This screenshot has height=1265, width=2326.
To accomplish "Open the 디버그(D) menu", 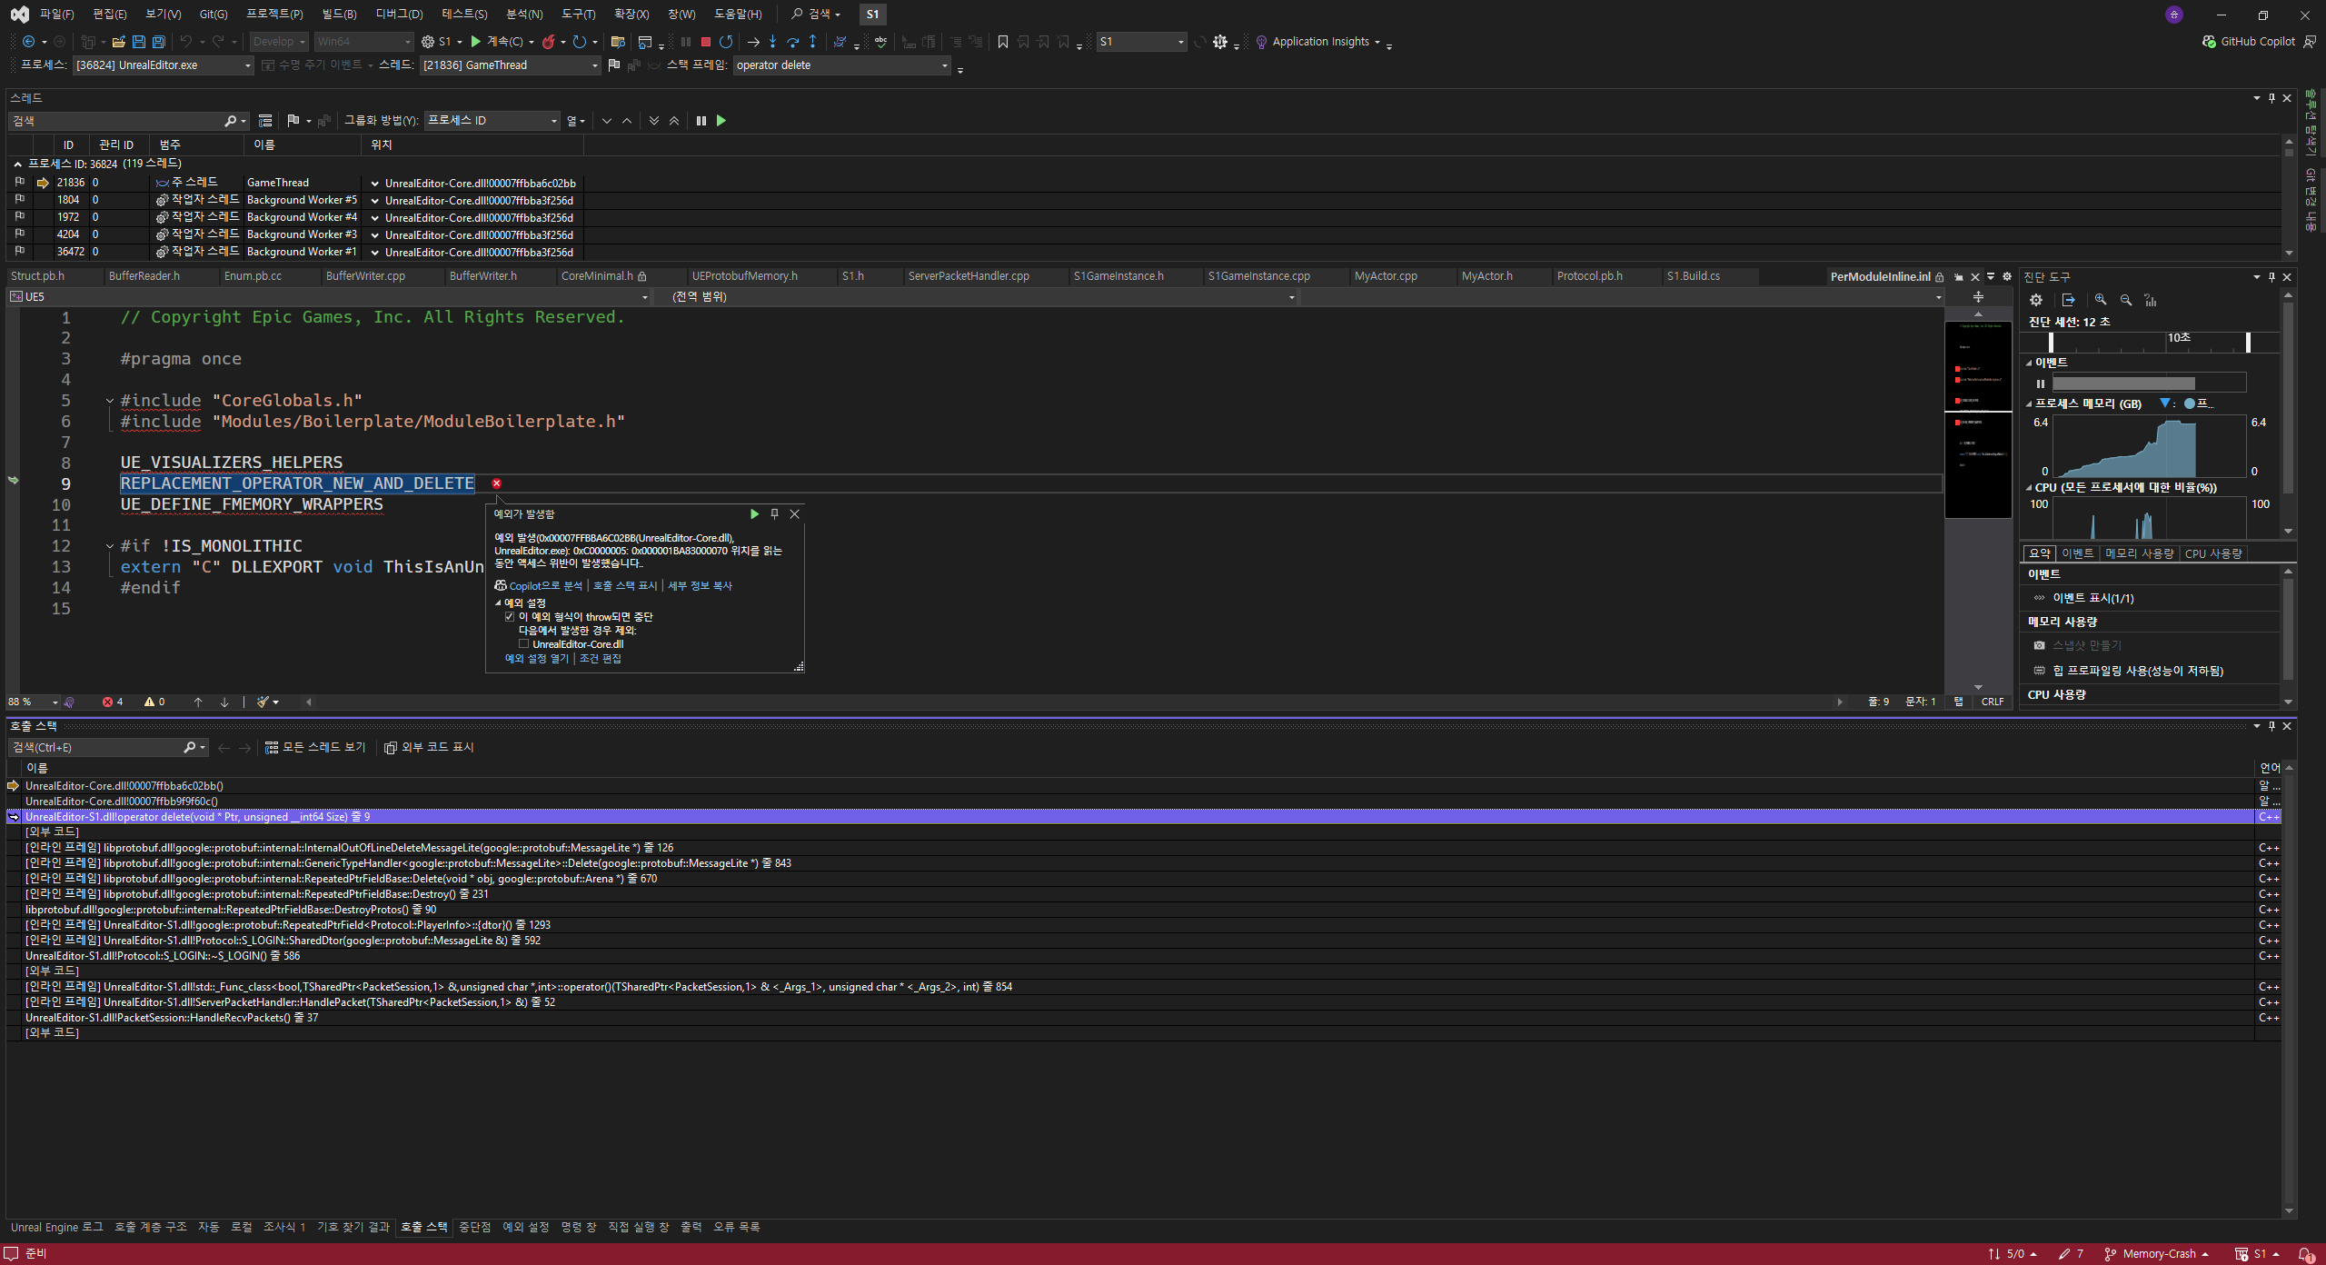I will point(399,15).
